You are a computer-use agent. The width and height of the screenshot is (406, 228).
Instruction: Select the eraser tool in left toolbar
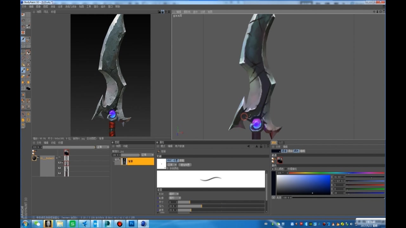coord(23,76)
